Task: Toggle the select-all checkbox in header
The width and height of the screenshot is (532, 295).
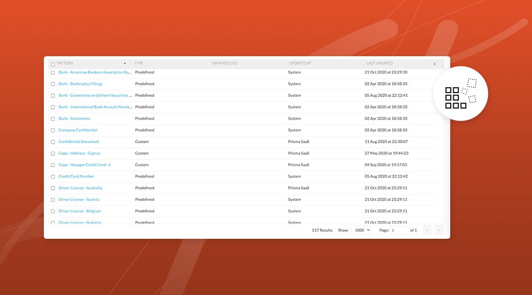Action: [52, 64]
